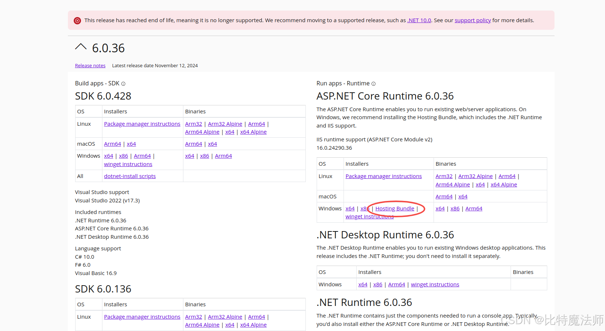The width and height of the screenshot is (605, 331).
Task: Open ASP.NET Core Runtime Linux Package manager instructions
Action: point(383,176)
